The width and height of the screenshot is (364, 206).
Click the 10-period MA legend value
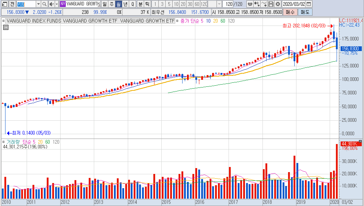click(208, 21)
